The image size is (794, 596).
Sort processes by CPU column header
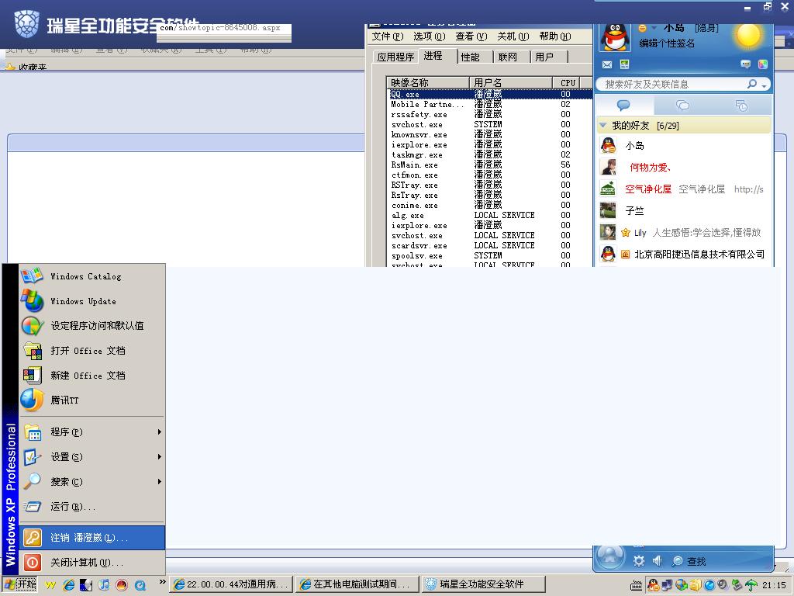click(568, 82)
